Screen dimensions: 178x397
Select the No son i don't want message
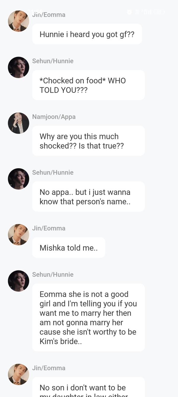coord(88,387)
